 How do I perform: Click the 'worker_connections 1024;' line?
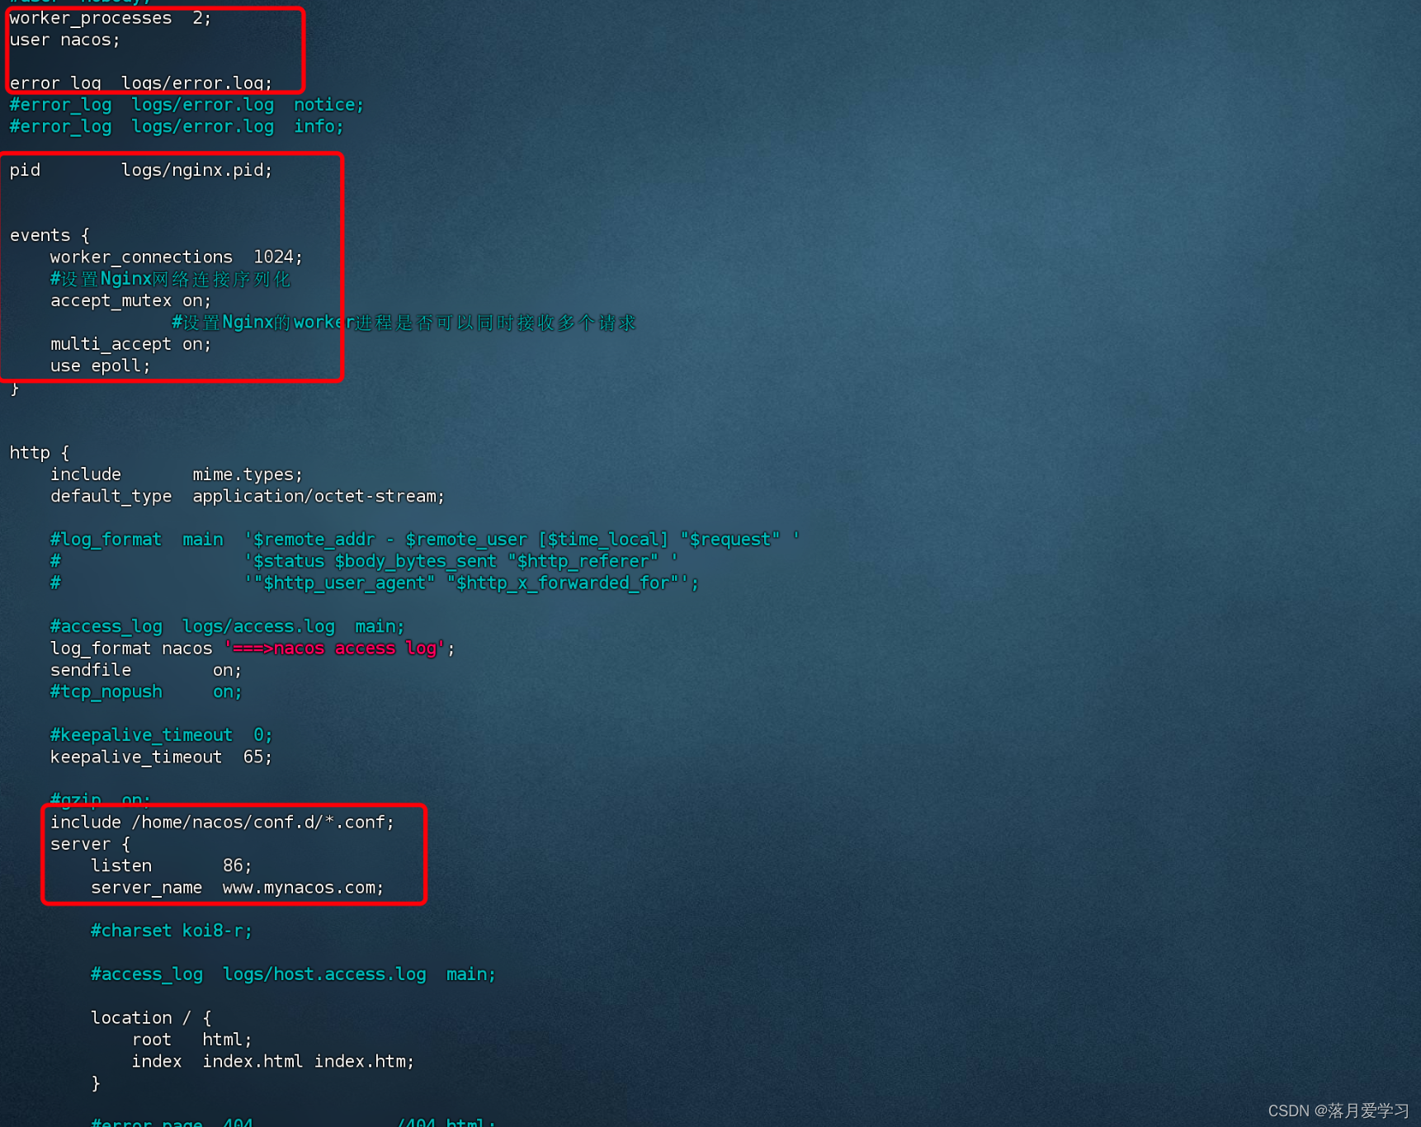[x=176, y=257]
